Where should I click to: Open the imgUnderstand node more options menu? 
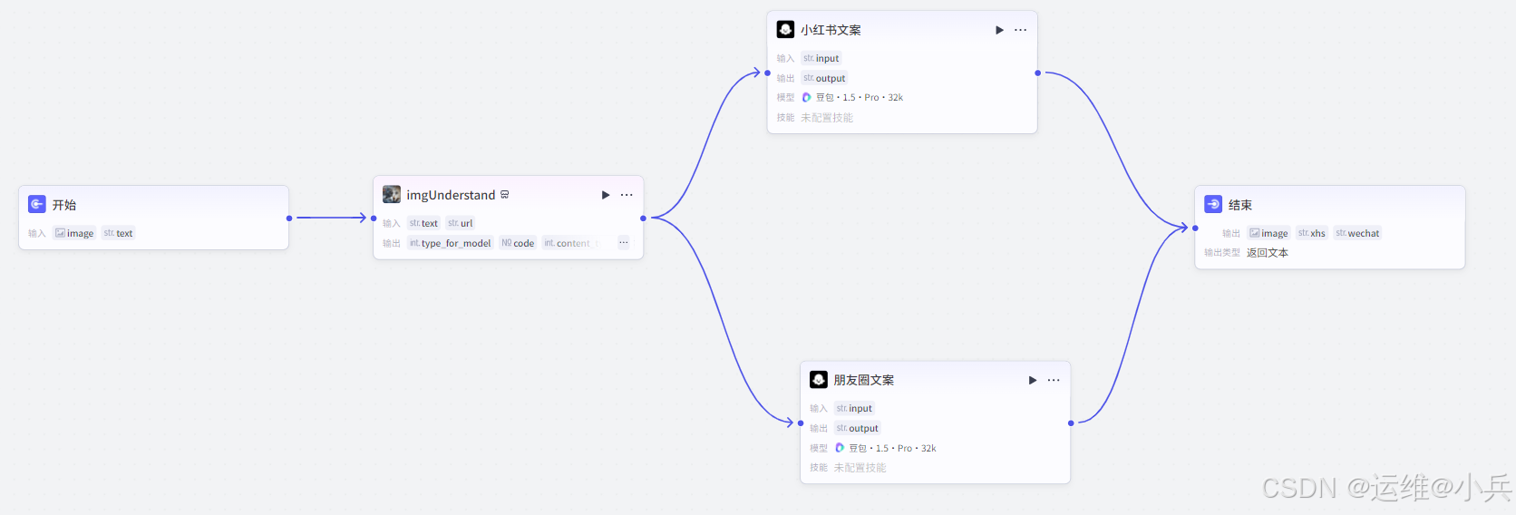pyautogui.click(x=627, y=195)
